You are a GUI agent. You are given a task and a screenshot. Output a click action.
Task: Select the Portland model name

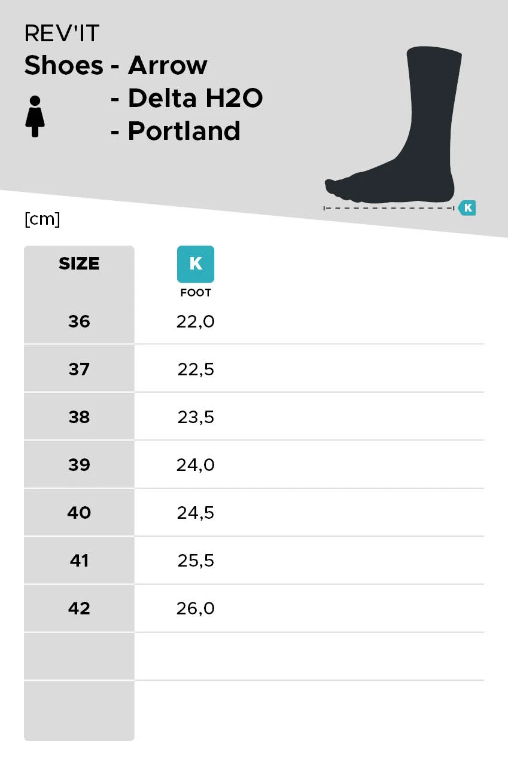(x=184, y=131)
